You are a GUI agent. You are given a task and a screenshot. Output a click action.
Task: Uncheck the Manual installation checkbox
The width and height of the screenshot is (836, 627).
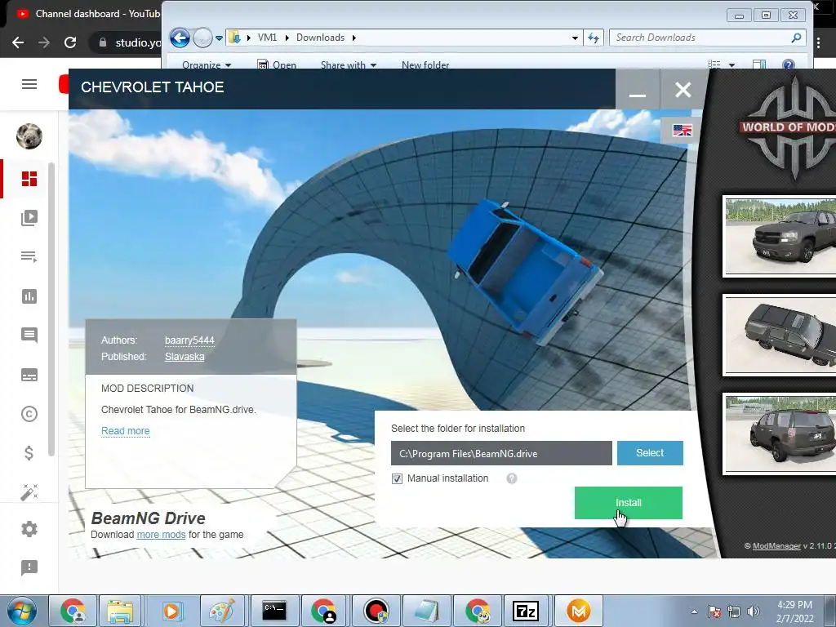tap(398, 478)
